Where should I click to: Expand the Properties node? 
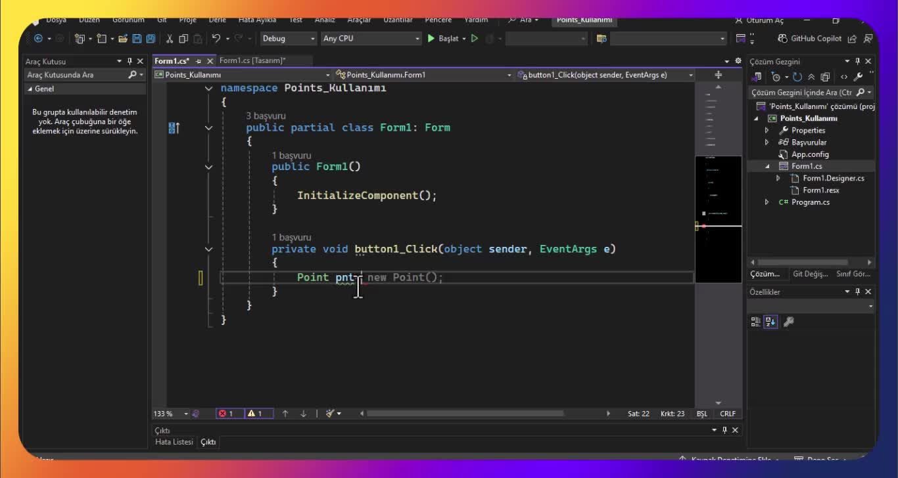[767, 131]
